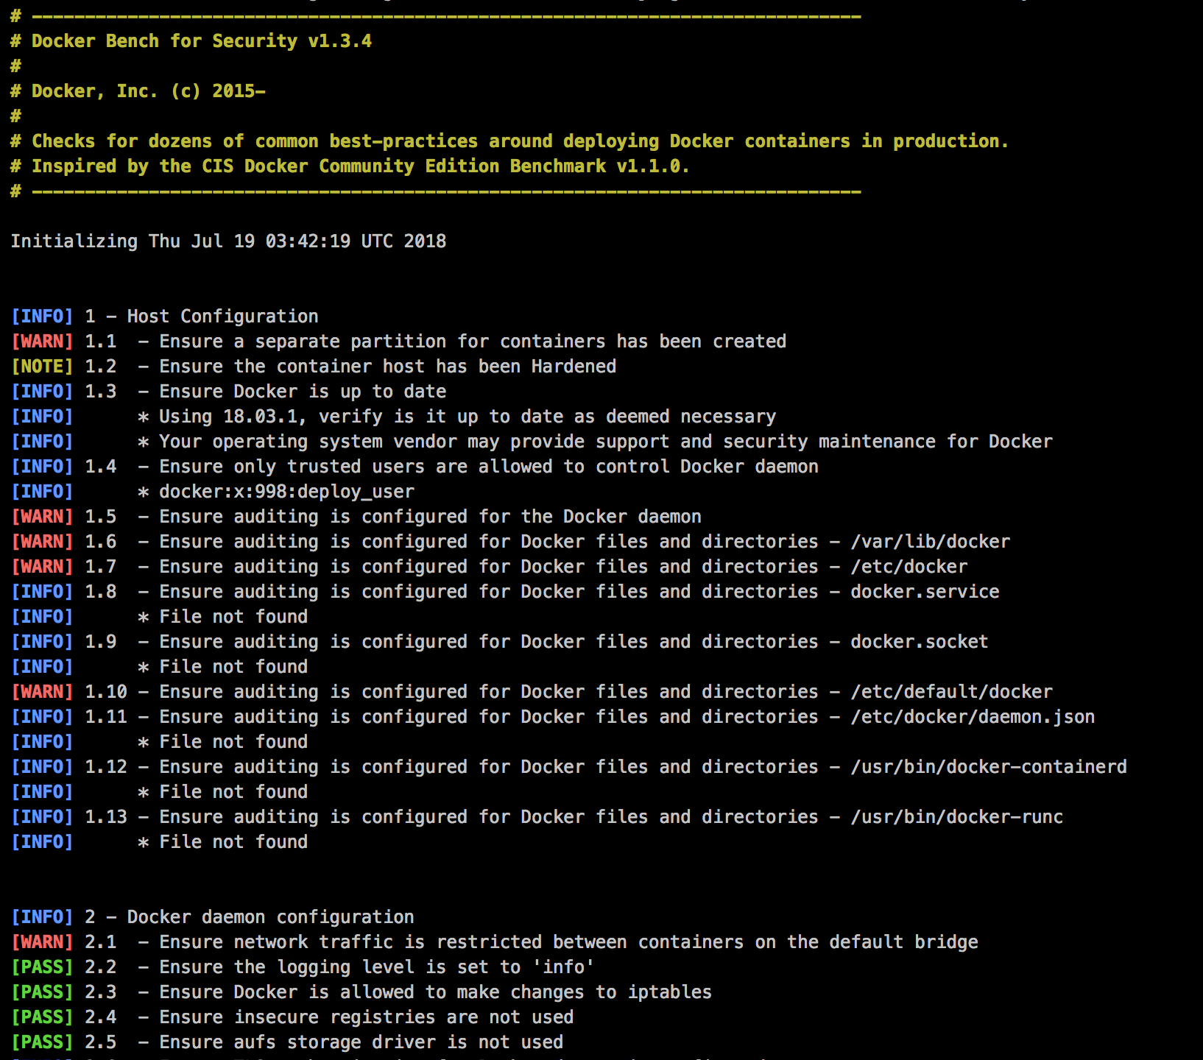The image size is (1203, 1060).
Task: Click the '2 - Docker daemon configuration' heading
Action: pyautogui.click(x=250, y=917)
